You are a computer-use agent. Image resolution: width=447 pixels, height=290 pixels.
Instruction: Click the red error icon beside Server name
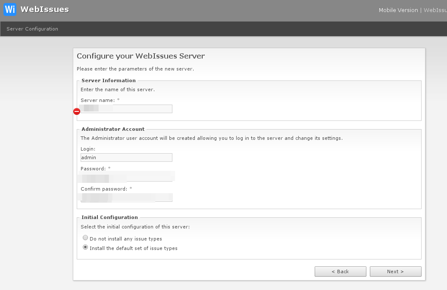pyautogui.click(x=77, y=111)
